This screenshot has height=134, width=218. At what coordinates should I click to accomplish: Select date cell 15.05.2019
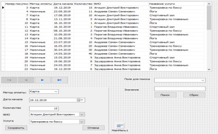[x=62, y=57]
